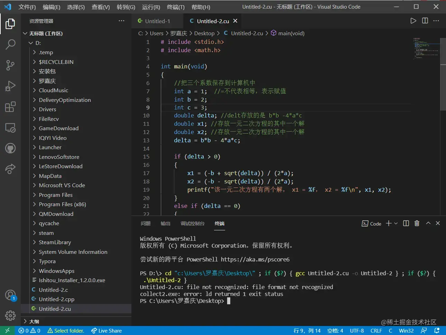Viewport: 446px width, 335px height.
Task: Change language mode C in status bar
Action: click(390, 331)
